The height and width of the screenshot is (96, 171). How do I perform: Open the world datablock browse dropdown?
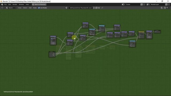67,8
